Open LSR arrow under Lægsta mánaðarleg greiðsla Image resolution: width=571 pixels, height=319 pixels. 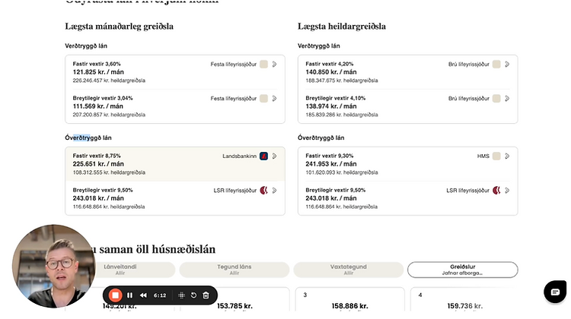275,191
